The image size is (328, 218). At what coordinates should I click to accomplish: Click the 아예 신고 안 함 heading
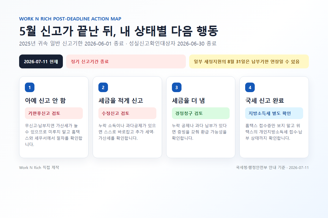45,101
